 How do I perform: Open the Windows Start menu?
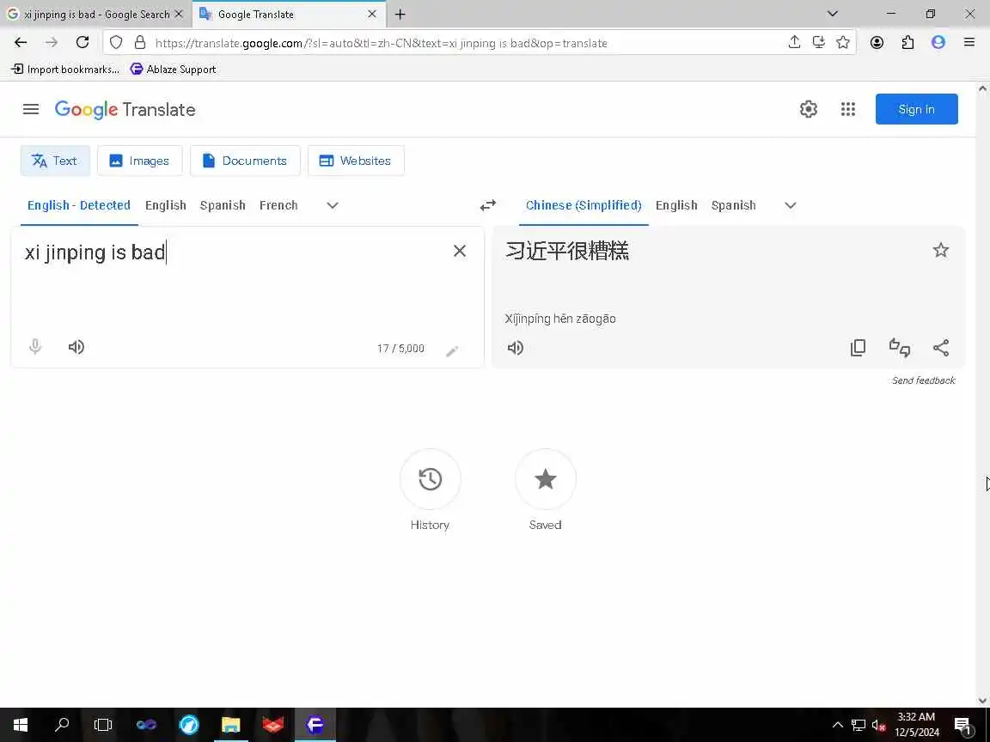[21, 724]
